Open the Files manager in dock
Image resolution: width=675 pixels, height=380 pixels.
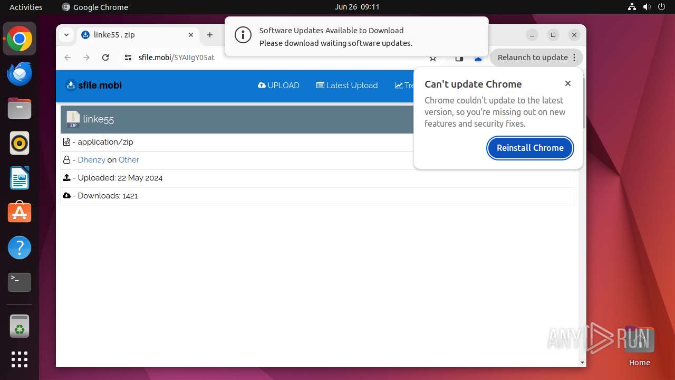tap(20, 108)
